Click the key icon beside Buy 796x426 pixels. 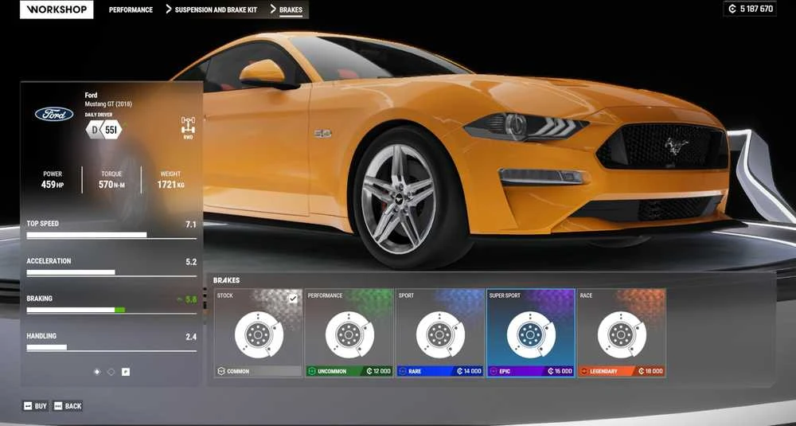(28, 405)
